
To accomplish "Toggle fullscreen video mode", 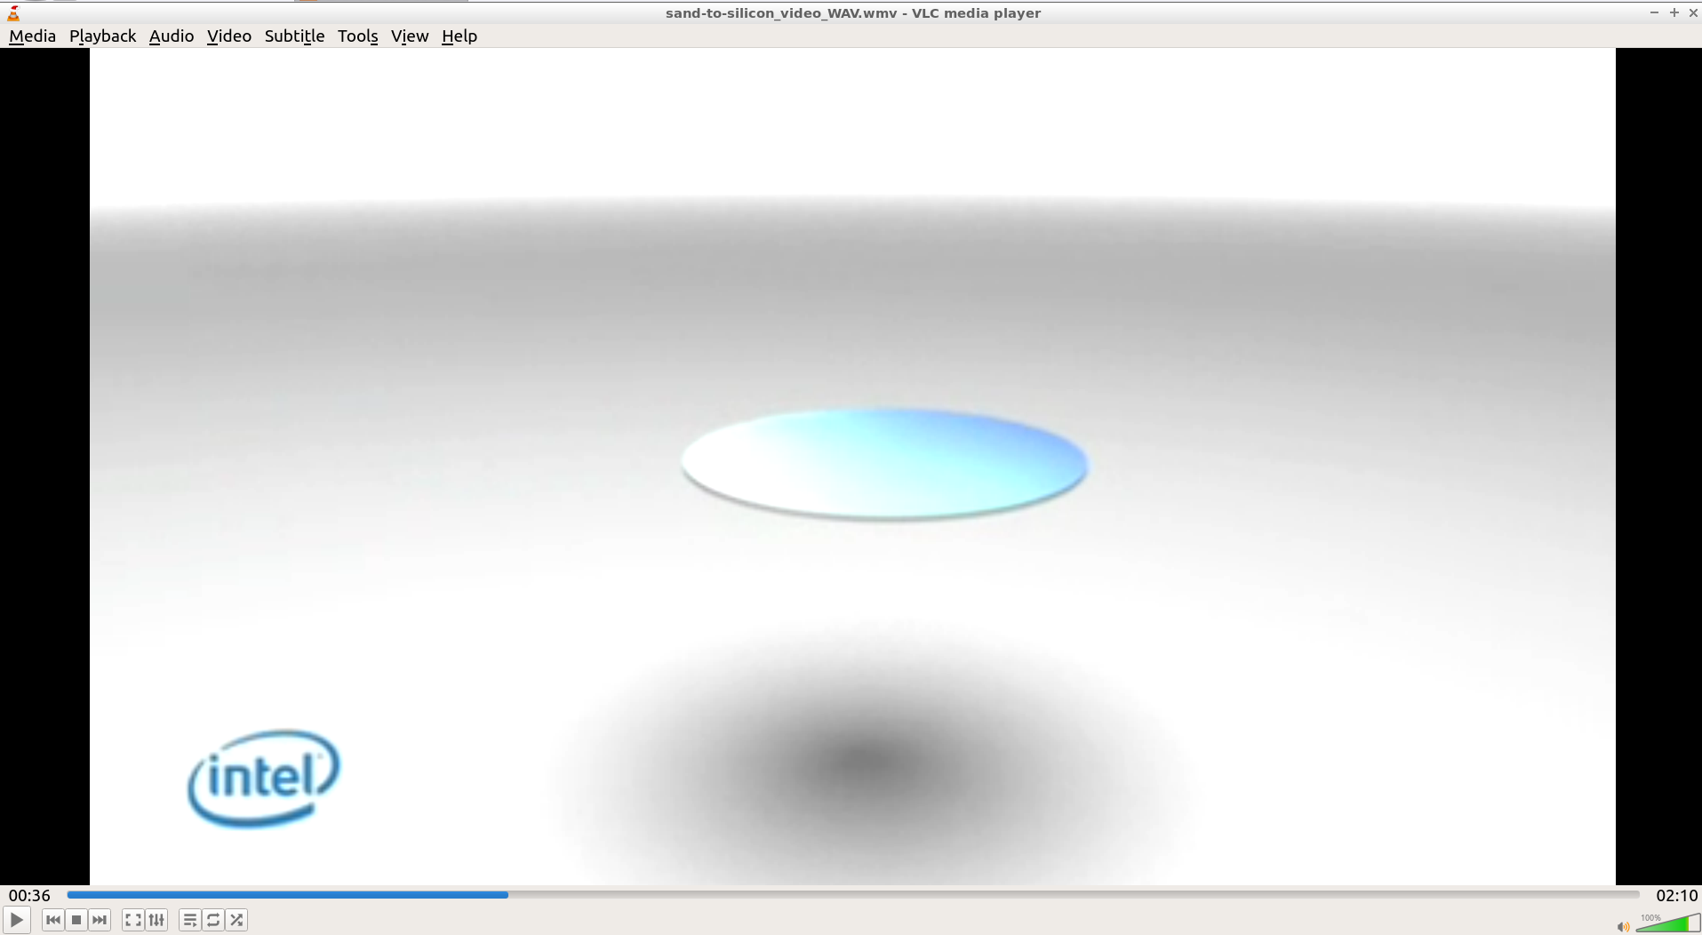I will coord(133,920).
